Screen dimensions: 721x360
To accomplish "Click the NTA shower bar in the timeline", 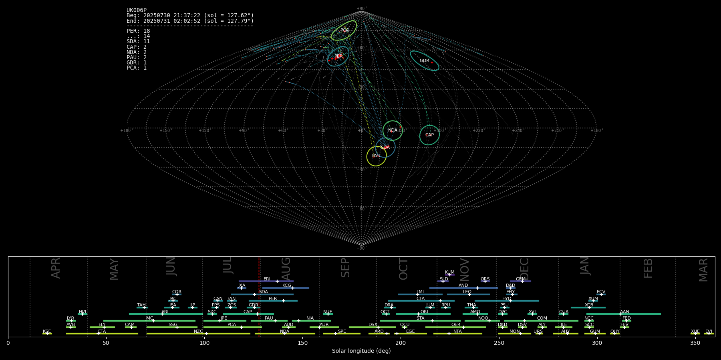I will pyautogui.click(x=457, y=334).
